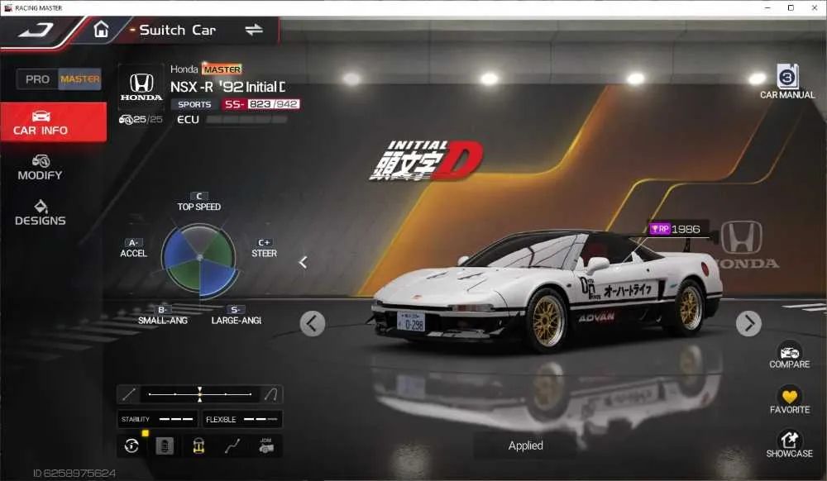This screenshot has width=827, height=481.
Task: Open the Compare cars feature
Action: pos(789,355)
